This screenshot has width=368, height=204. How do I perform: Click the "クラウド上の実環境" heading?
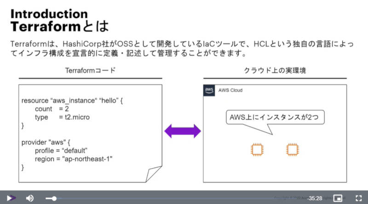(x=275, y=70)
